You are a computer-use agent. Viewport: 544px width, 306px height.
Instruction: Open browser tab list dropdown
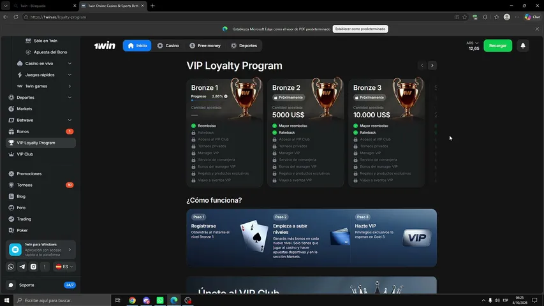coord(6,6)
